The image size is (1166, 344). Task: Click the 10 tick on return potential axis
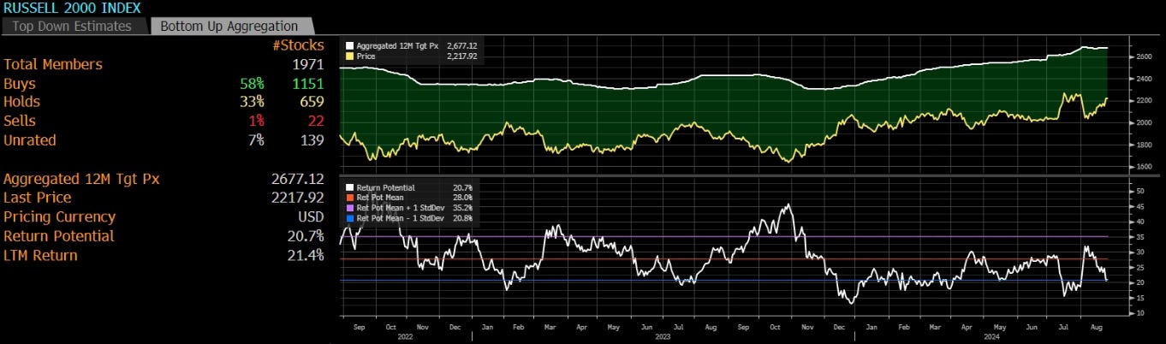[x=1140, y=313]
